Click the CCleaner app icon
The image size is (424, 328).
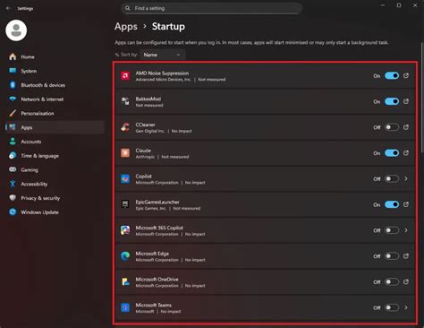click(125, 127)
